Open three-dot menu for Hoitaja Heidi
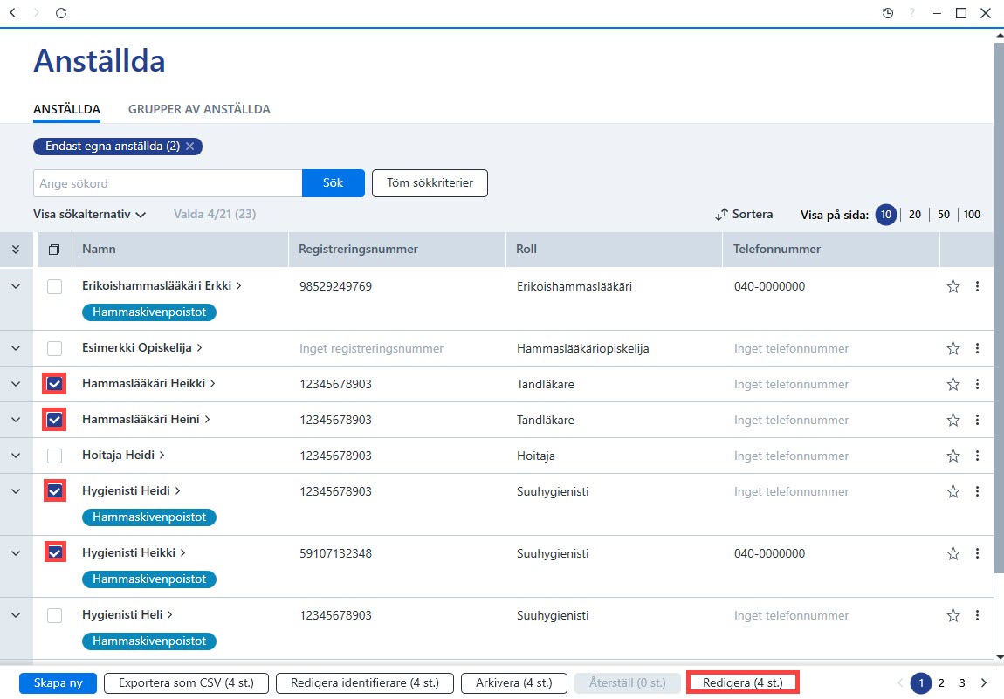The width and height of the screenshot is (1004, 699). coord(977,456)
